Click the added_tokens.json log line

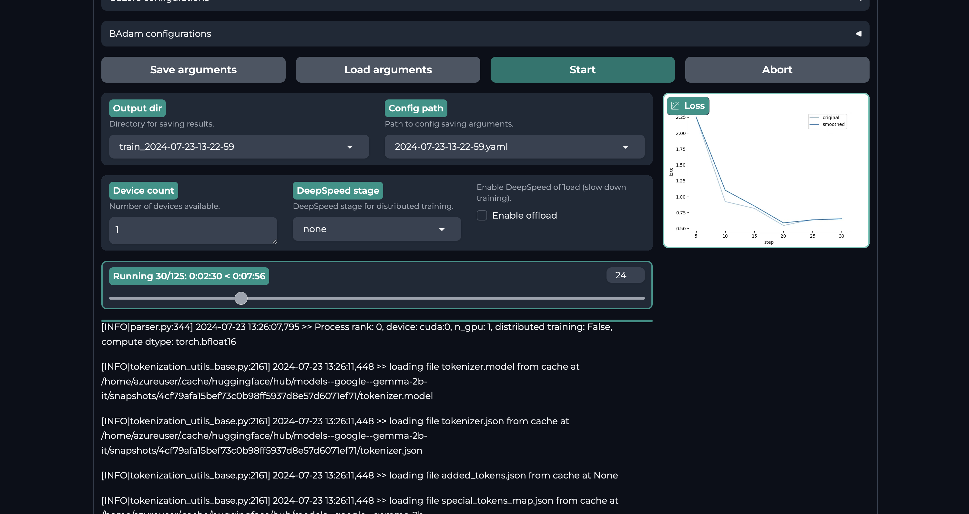click(359, 476)
